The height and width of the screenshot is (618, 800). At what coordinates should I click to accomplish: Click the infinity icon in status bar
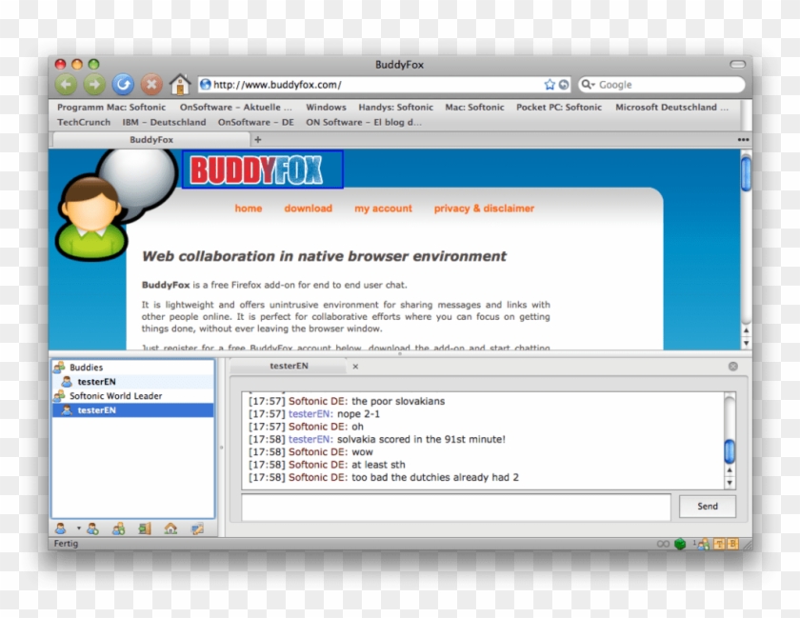tap(663, 545)
